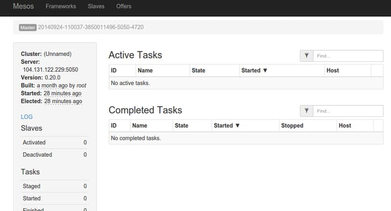Viewport: 391px width, 211px height.
Task: Sort Active Tasks by State column
Action: click(x=199, y=71)
